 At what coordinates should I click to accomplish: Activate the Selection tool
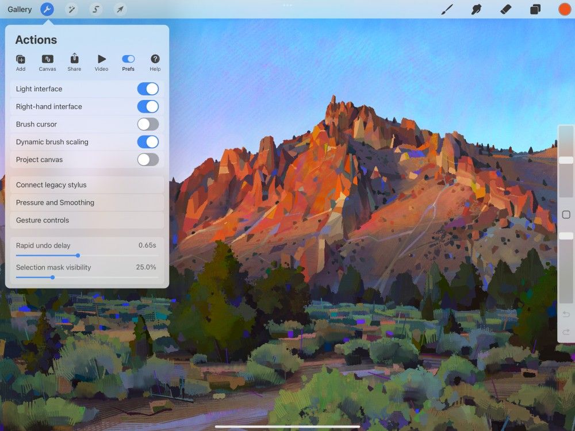[95, 9]
